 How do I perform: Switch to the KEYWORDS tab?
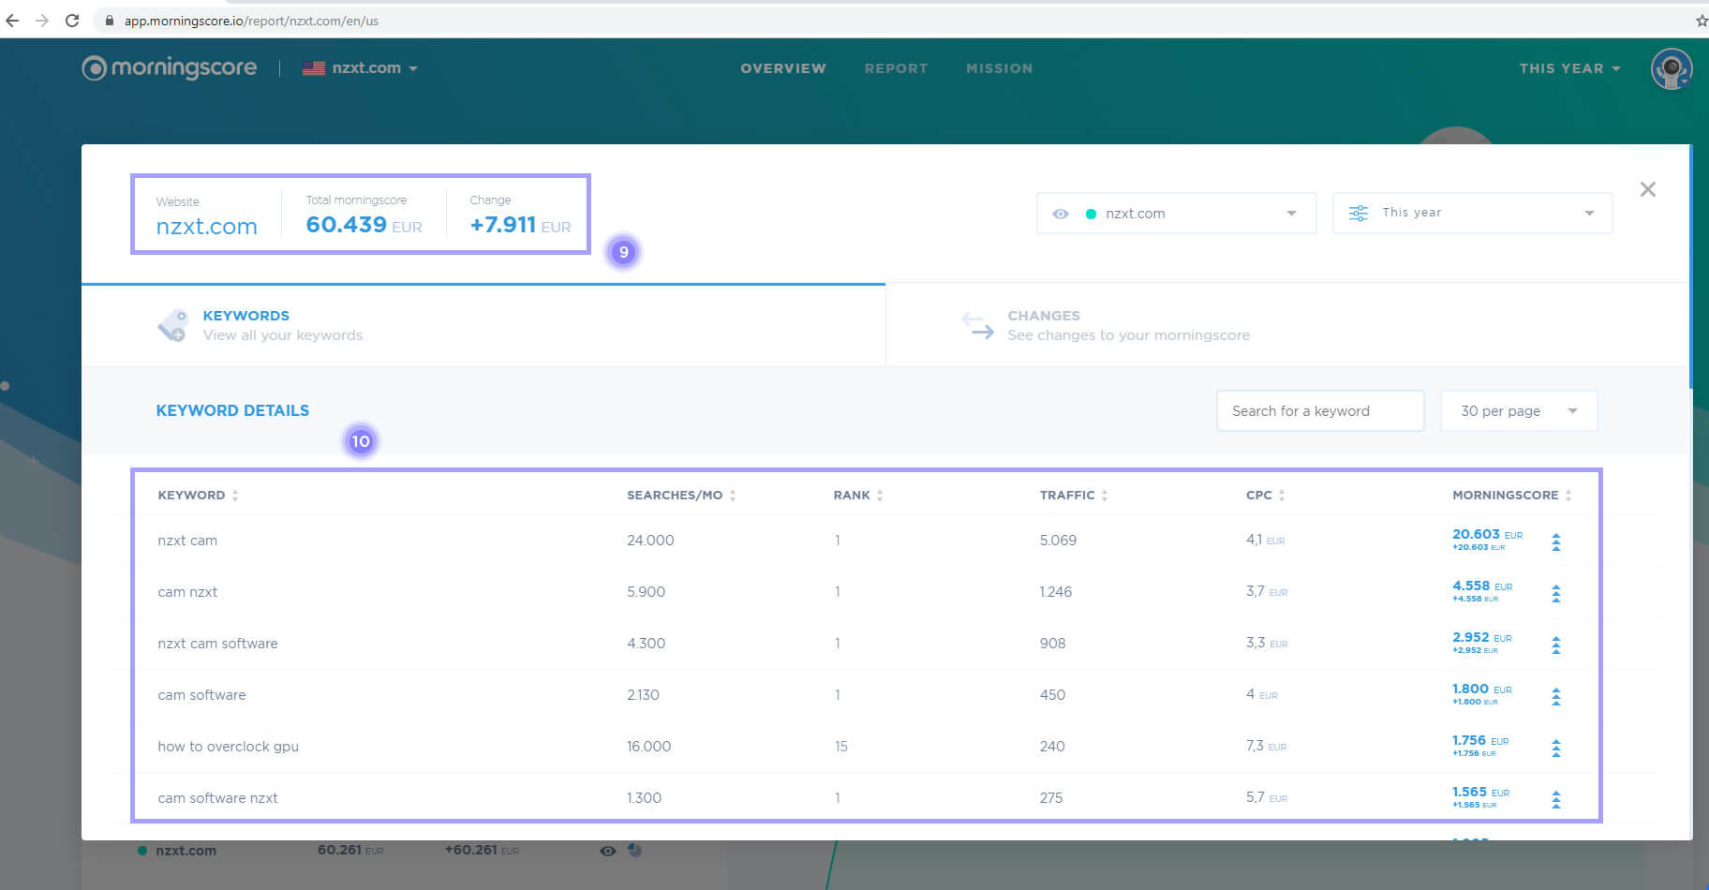click(x=483, y=325)
